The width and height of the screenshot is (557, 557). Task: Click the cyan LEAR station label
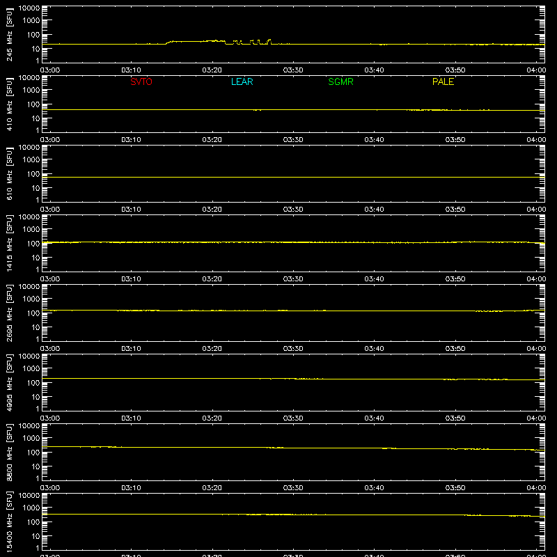[x=242, y=81]
